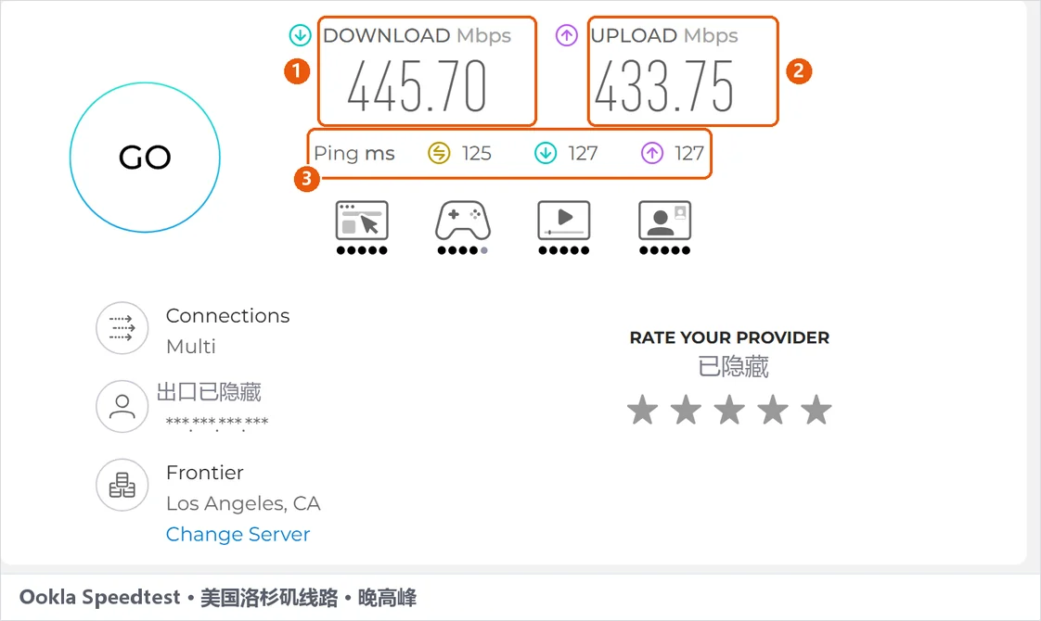The height and width of the screenshot is (621, 1041).
Task: Click the user profile icon
Action: point(122,406)
